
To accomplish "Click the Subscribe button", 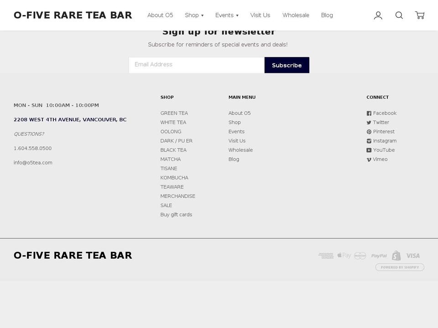I will [x=287, y=65].
